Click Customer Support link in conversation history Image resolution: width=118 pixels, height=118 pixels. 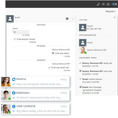click(x=93, y=90)
